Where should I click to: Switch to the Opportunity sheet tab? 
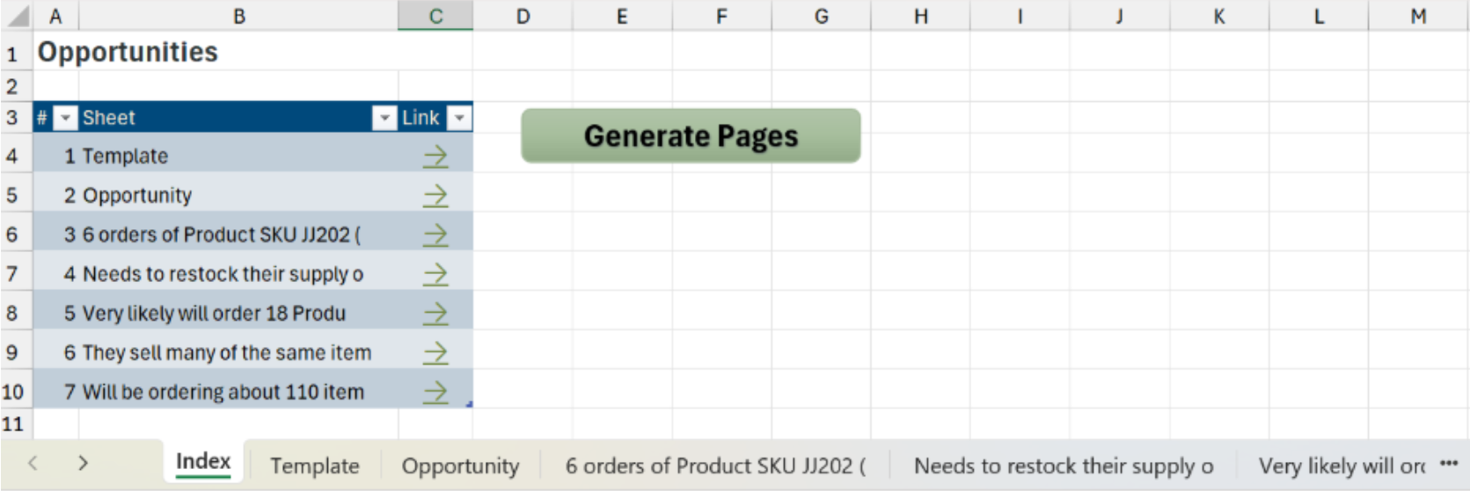tap(460, 466)
